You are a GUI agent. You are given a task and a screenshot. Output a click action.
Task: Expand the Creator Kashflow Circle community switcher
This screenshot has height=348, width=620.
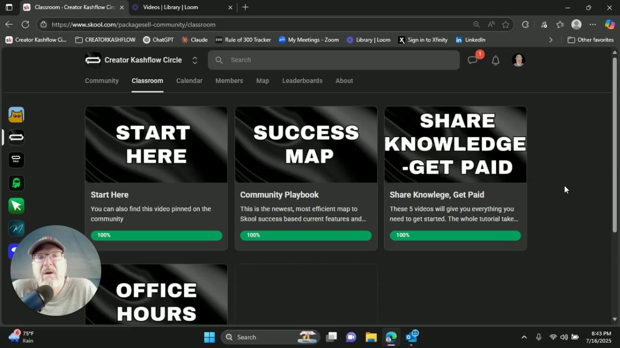pos(195,60)
